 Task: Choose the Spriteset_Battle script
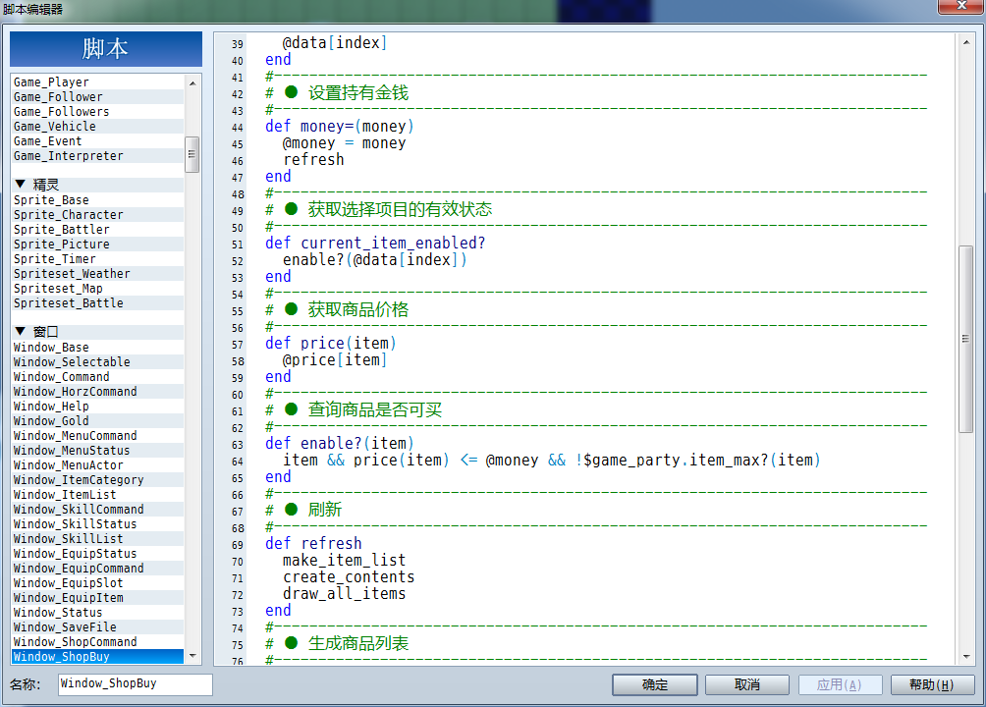point(98,303)
